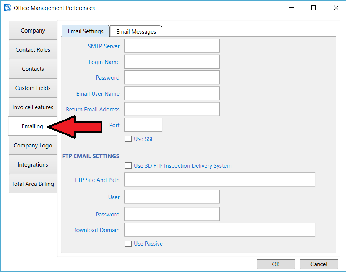Maximize the Office Management Preferences window
This screenshot has width=346, height=272.
[314, 8]
